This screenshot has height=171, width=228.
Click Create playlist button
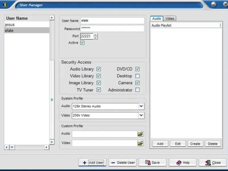[195, 144]
